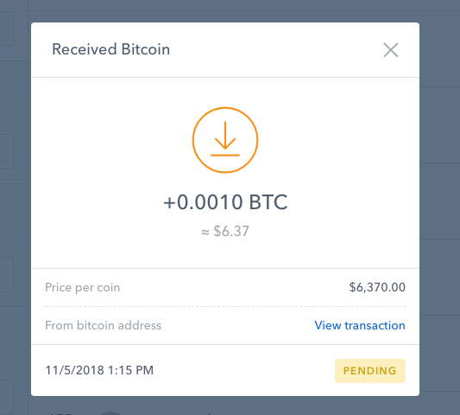Click the approximately-equal symbol before $6.37

pyautogui.click(x=205, y=233)
